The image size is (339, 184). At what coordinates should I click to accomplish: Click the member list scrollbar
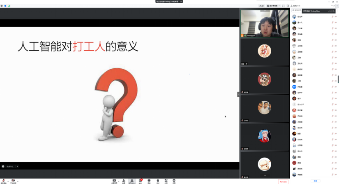[338, 79]
